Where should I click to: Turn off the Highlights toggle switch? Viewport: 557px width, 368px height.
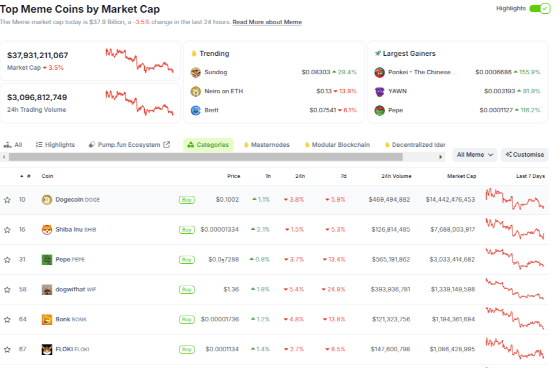coord(539,9)
